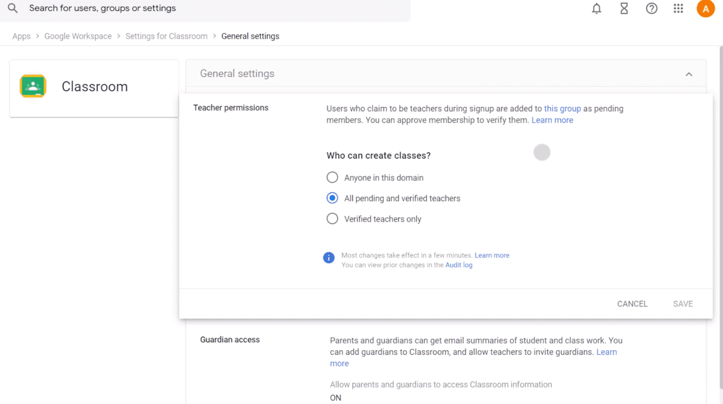Open the 'this group' link
Image resolution: width=723 pixels, height=404 pixels.
pos(562,108)
